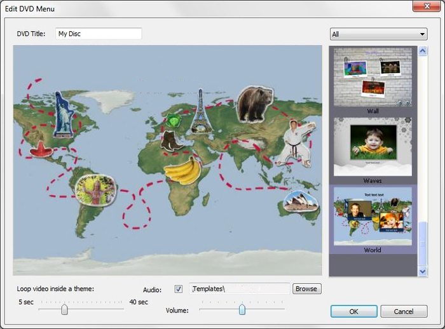445x329 pixels.
Task: Click the theme list scroll down arrow
Action: [423, 271]
